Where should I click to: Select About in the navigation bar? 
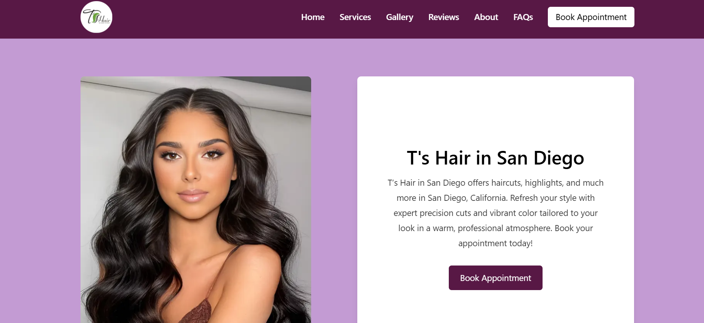(486, 17)
